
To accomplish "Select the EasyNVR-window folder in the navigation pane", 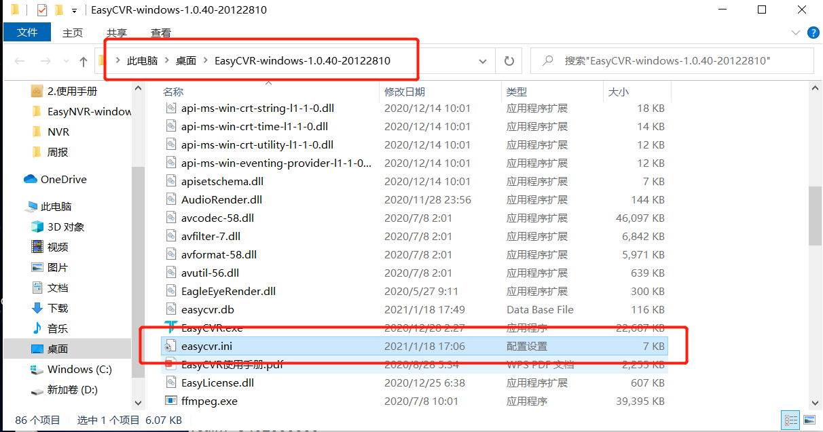I will [90, 111].
